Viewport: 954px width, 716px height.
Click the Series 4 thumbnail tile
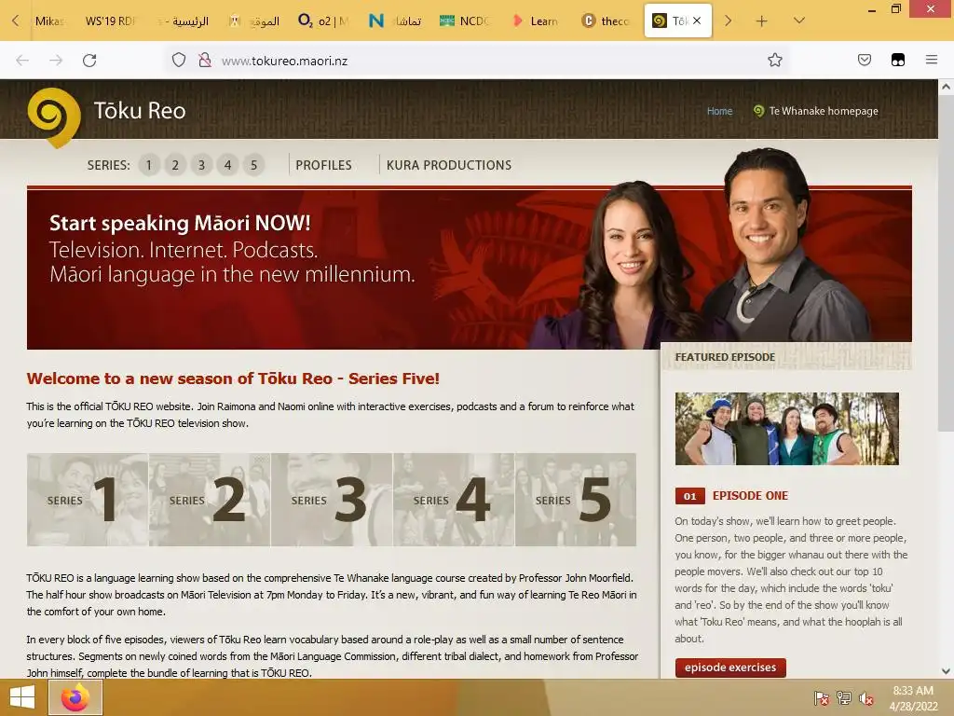(x=454, y=500)
